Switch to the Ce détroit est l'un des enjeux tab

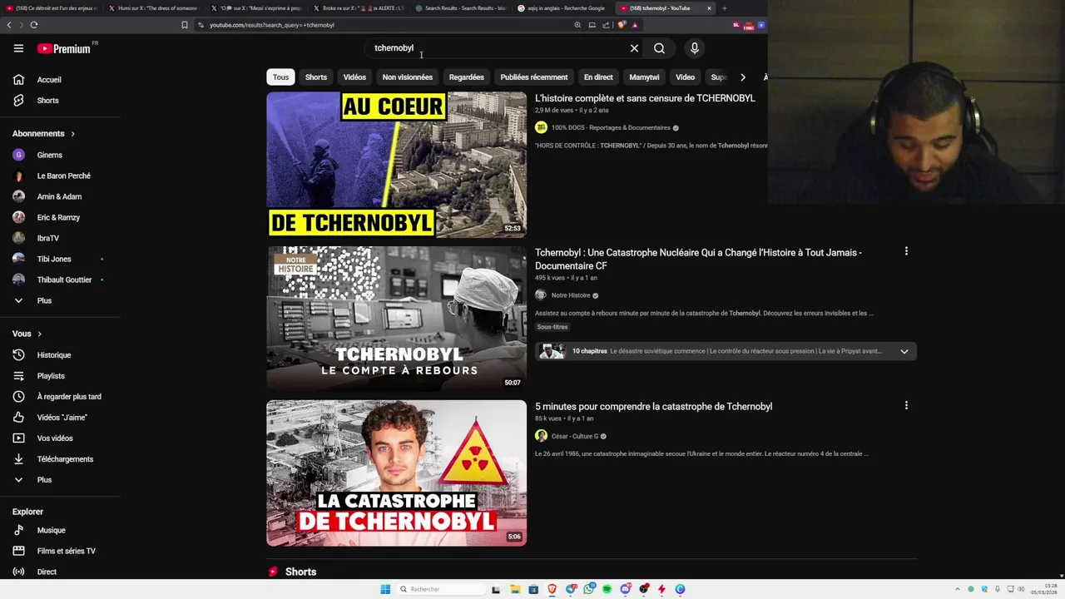point(52,8)
